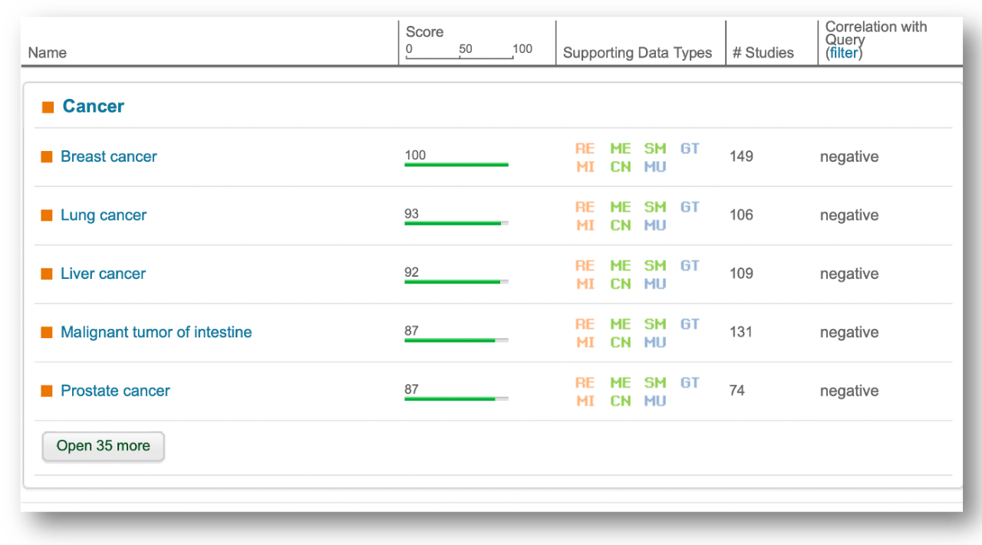Viewport: 982px width, 545px height.
Task: Open the Cancer category page
Action: 93,107
